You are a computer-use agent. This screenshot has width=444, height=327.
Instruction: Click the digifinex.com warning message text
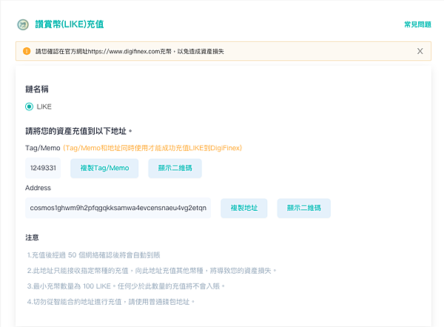[x=129, y=51]
